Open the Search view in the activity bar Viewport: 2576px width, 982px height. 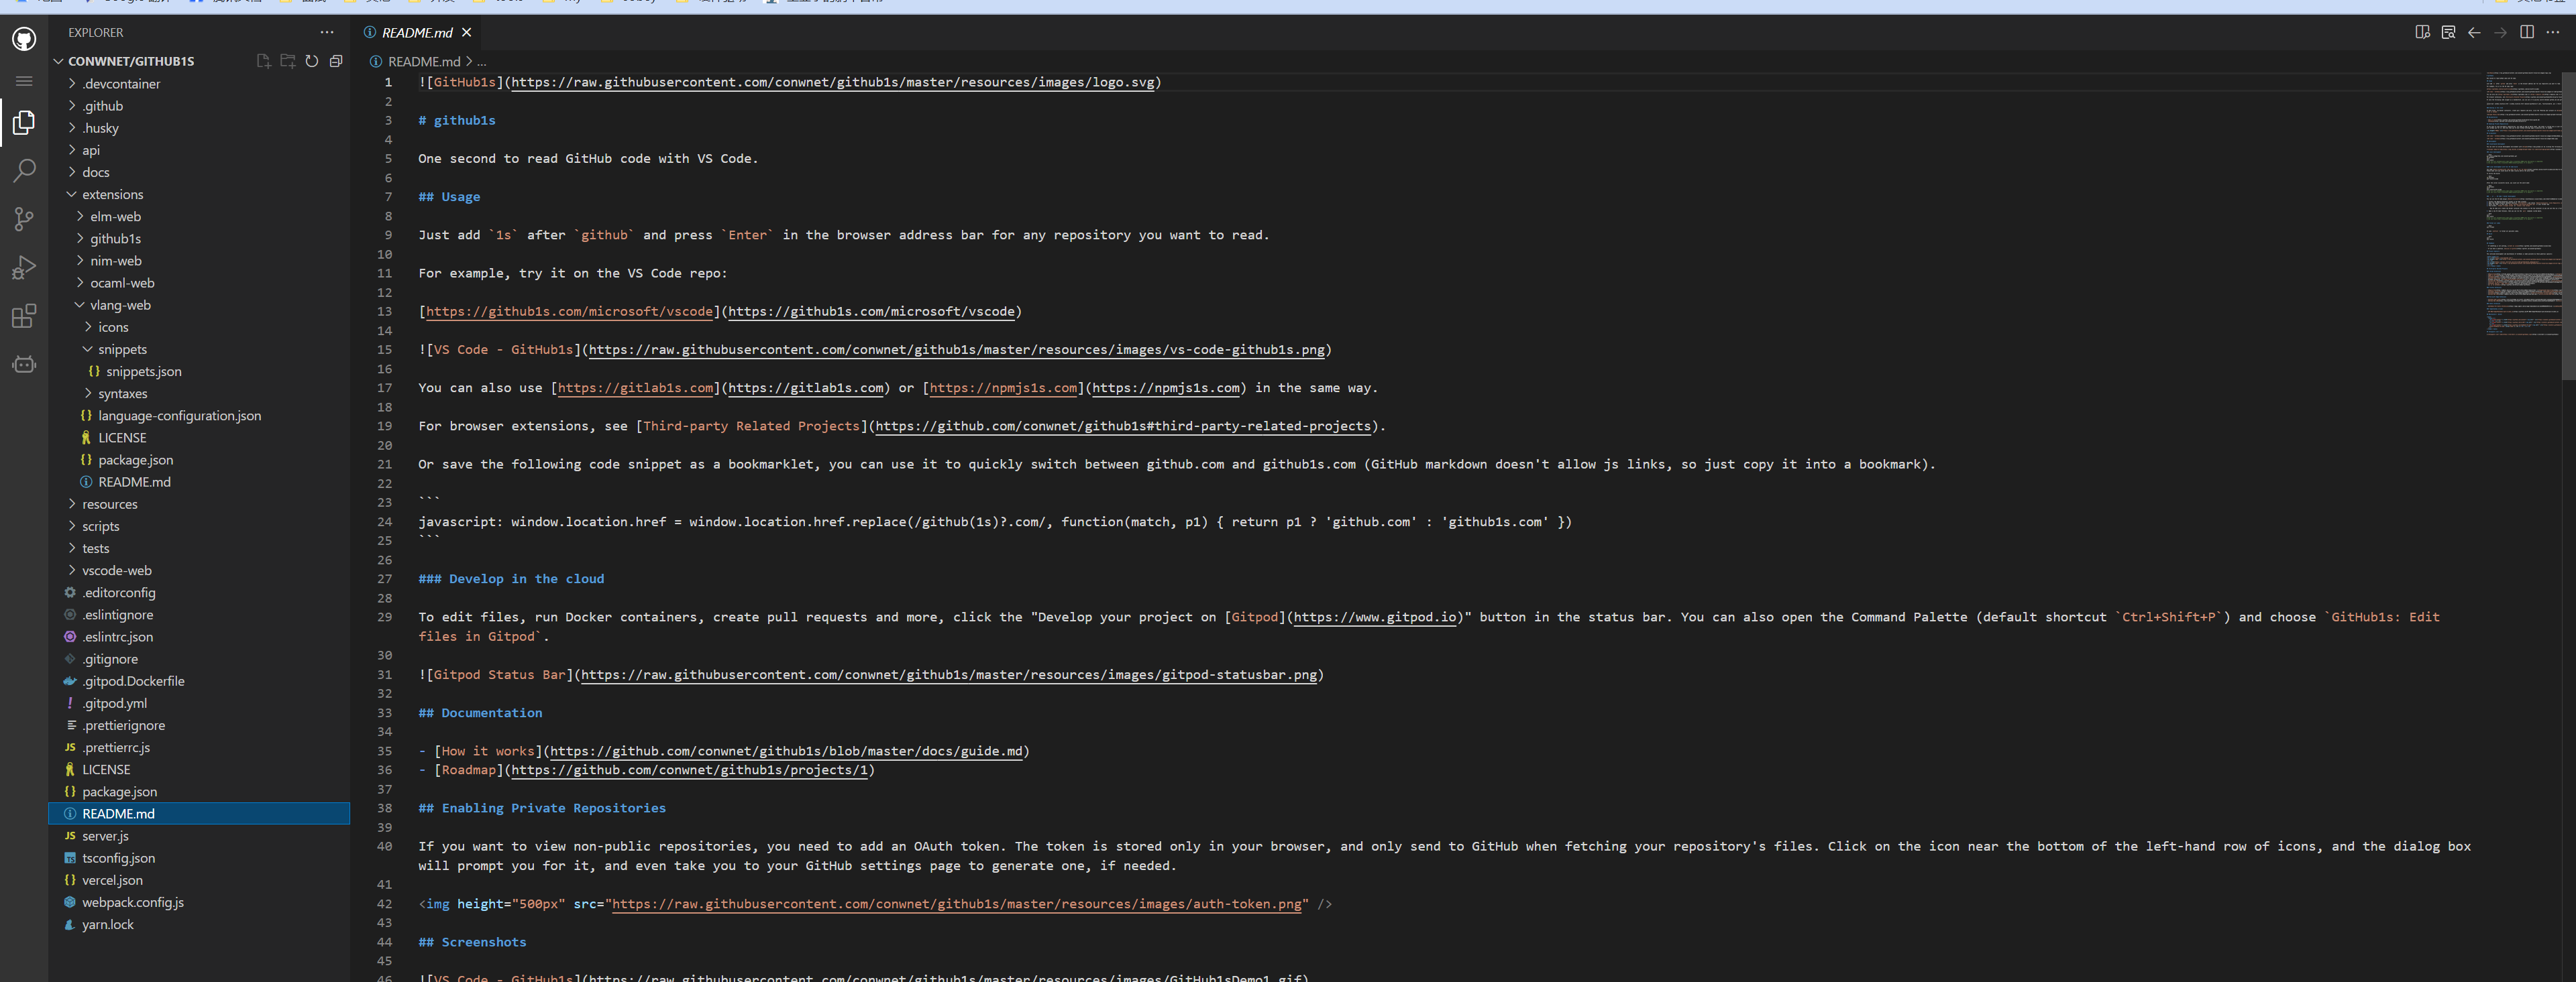coord(24,171)
